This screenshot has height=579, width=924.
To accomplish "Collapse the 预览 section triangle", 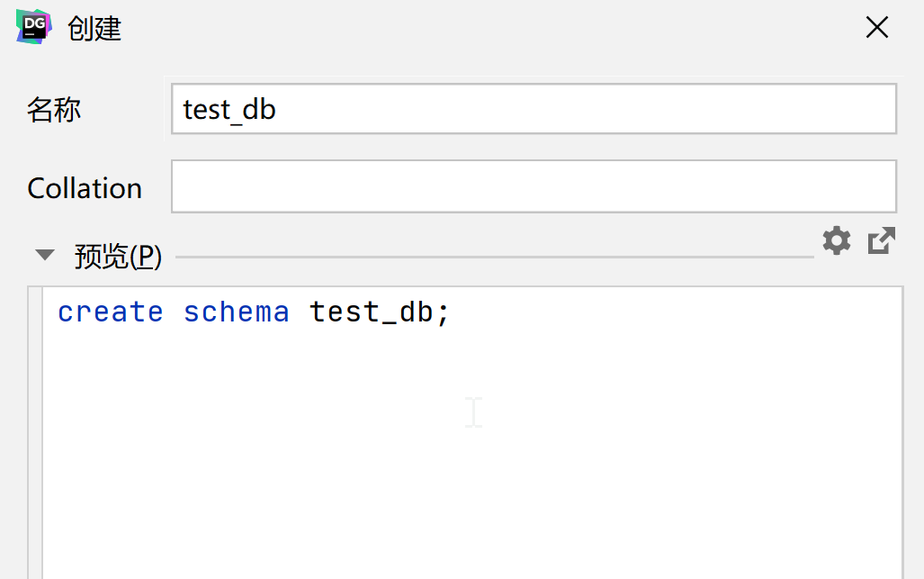I will [x=45, y=256].
